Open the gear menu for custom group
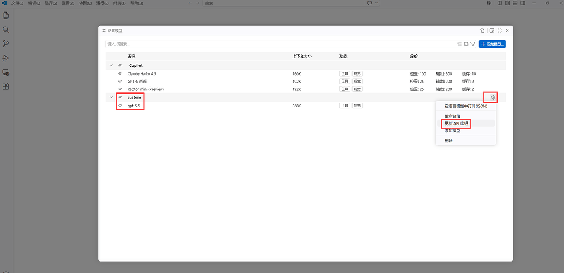This screenshot has height=273, width=564. [x=493, y=97]
